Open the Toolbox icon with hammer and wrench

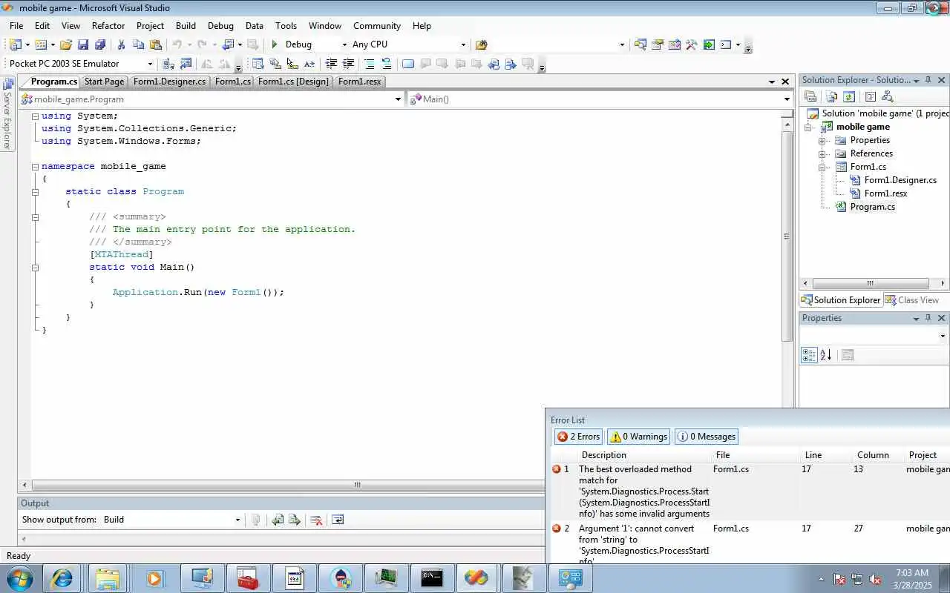692,44
